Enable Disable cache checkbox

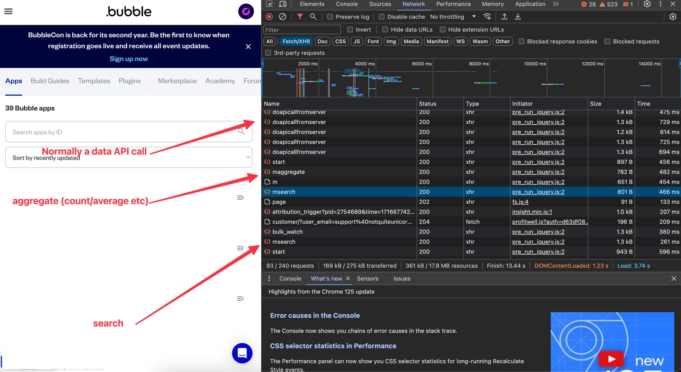pyautogui.click(x=382, y=17)
